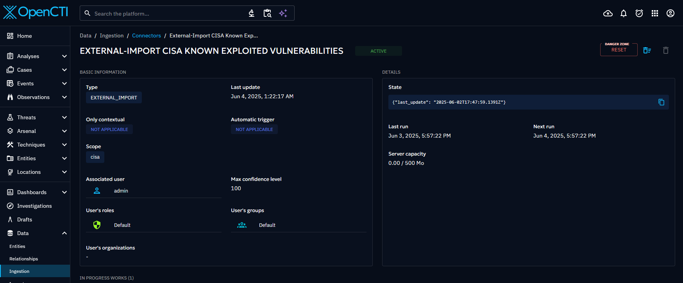Click the Arsenal layers icon
The height and width of the screenshot is (283, 683).
click(10, 131)
